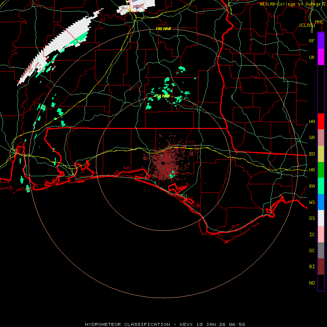Click the BD legend label
The width and height of the screenshot is (327, 327).
click(312, 154)
